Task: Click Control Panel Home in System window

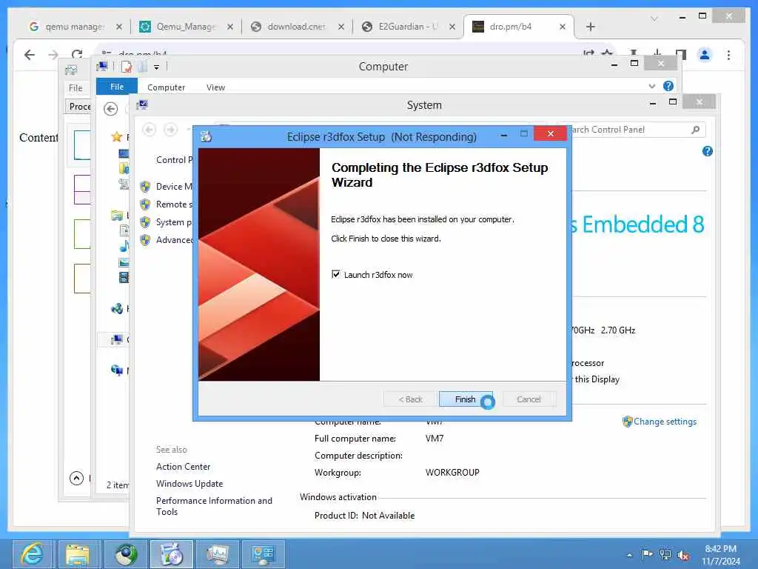Action: [x=174, y=160]
